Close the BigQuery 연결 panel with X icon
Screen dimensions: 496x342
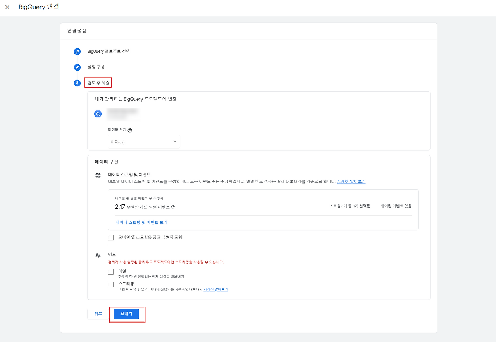(x=7, y=7)
